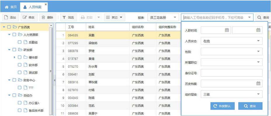The image size is (271, 116).
Task: Open the 性别 dropdown
Action: (232, 51)
